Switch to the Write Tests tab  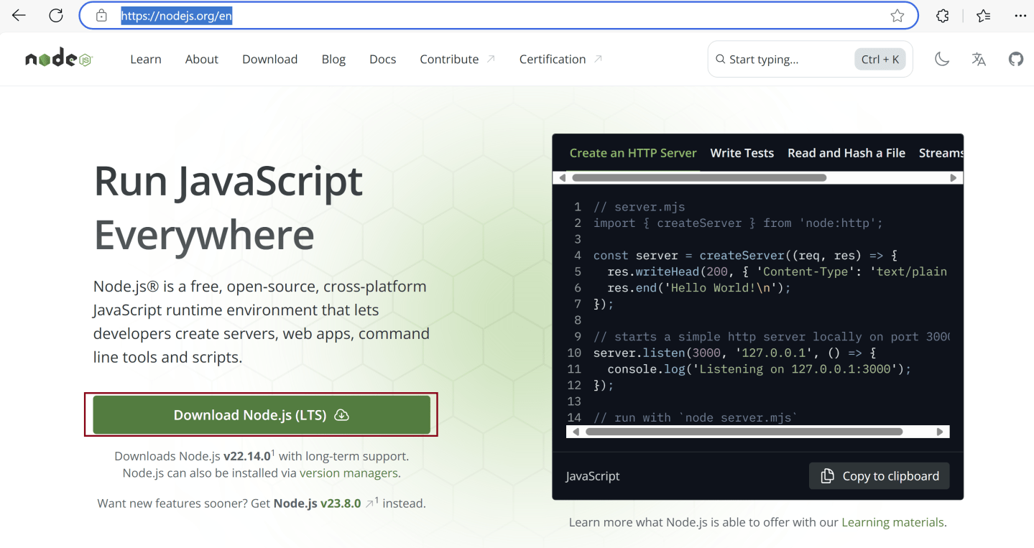tap(742, 152)
